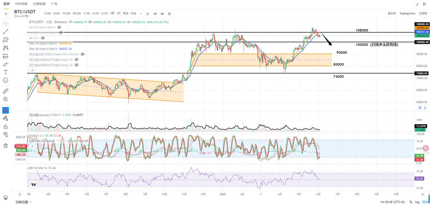Take a chart snapshot with camera icon
Screen dimensions: 430x206
click(162, 13)
